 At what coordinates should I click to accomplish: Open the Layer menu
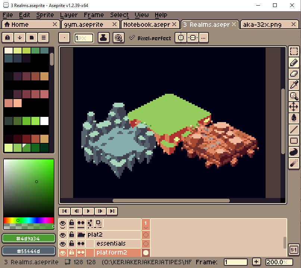click(69, 15)
